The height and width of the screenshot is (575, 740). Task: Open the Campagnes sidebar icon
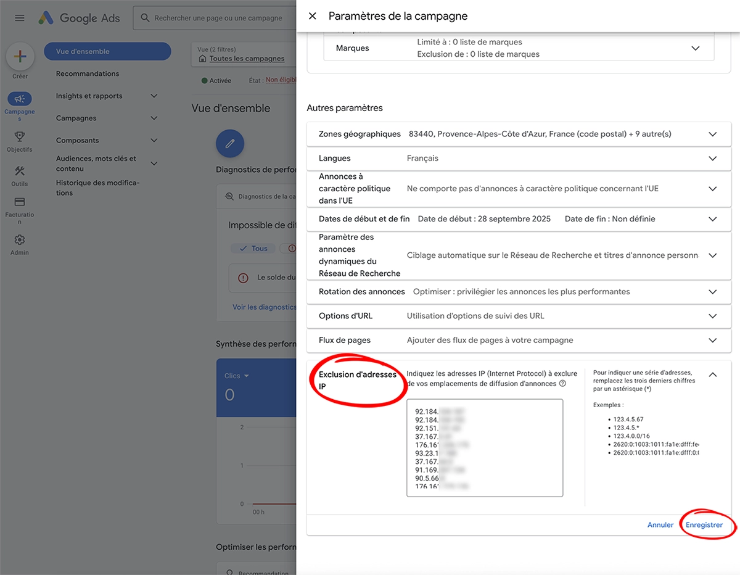(x=20, y=99)
